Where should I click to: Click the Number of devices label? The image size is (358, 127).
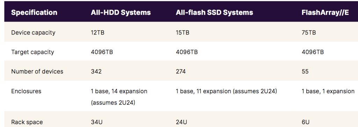click(37, 72)
